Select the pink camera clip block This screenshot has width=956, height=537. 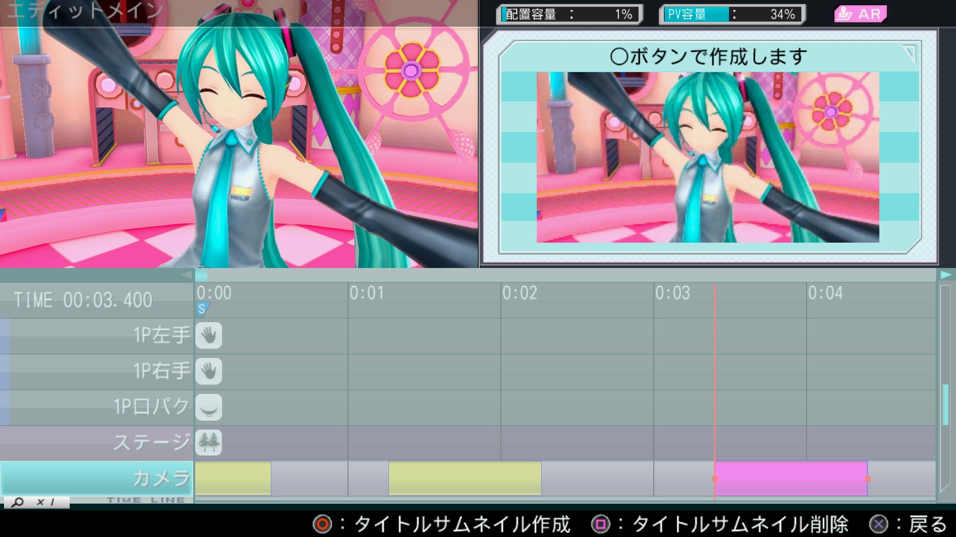click(x=791, y=478)
